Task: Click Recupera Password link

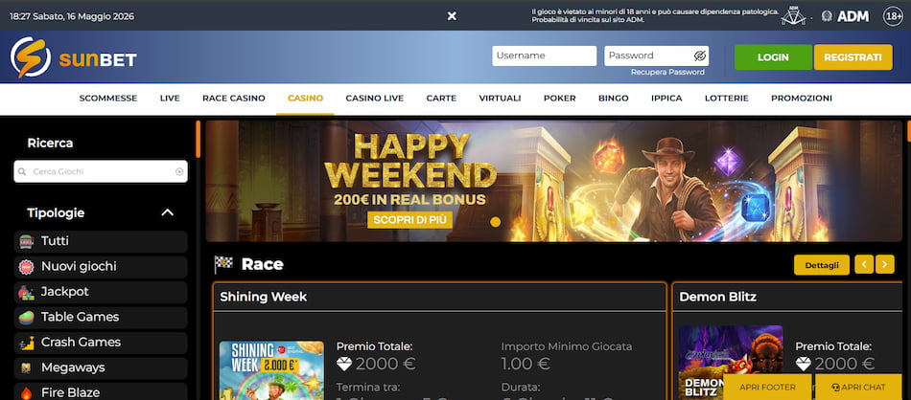Action: pos(667,73)
